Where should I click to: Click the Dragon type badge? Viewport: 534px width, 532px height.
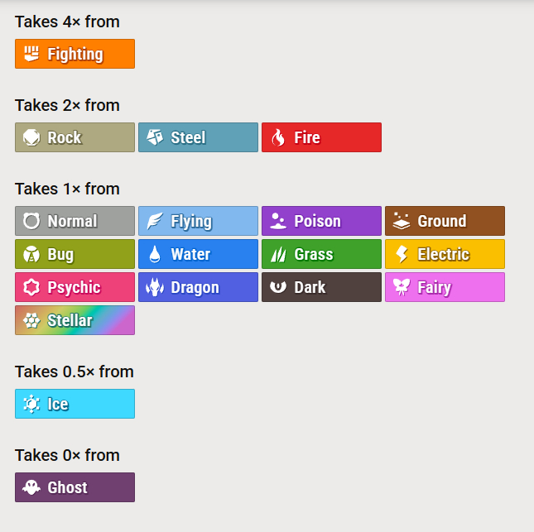pyautogui.click(x=198, y=287)
